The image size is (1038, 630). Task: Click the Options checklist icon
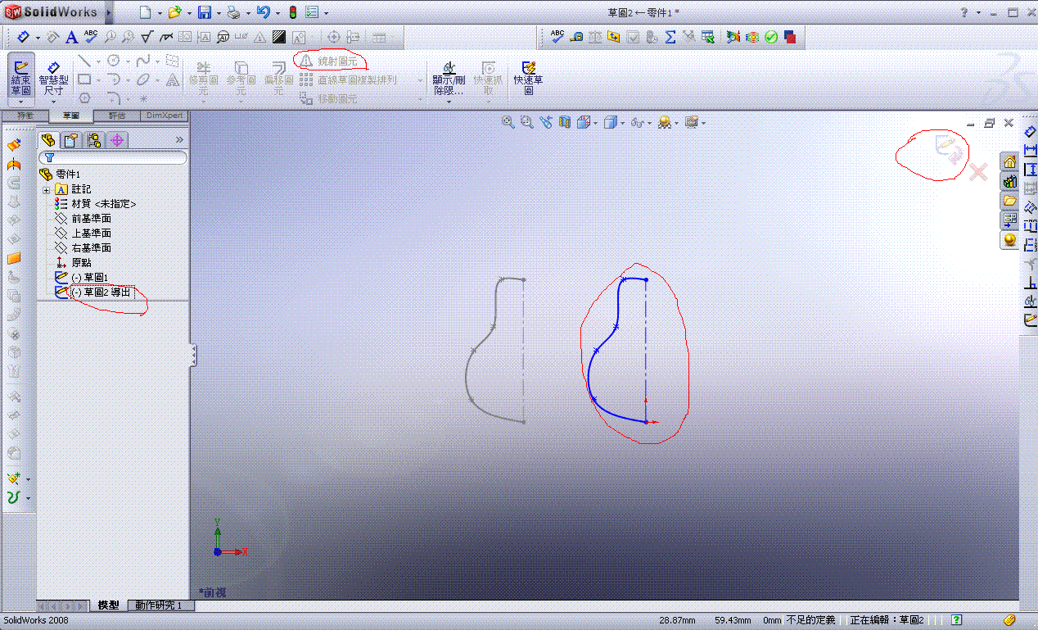pos(312,12)
